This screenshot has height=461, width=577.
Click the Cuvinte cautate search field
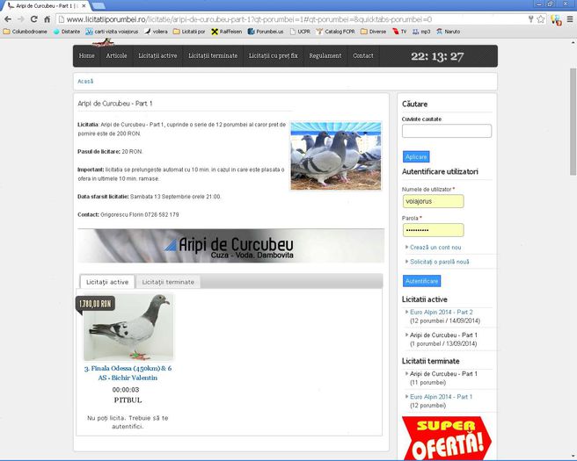(x=446, y=131)
